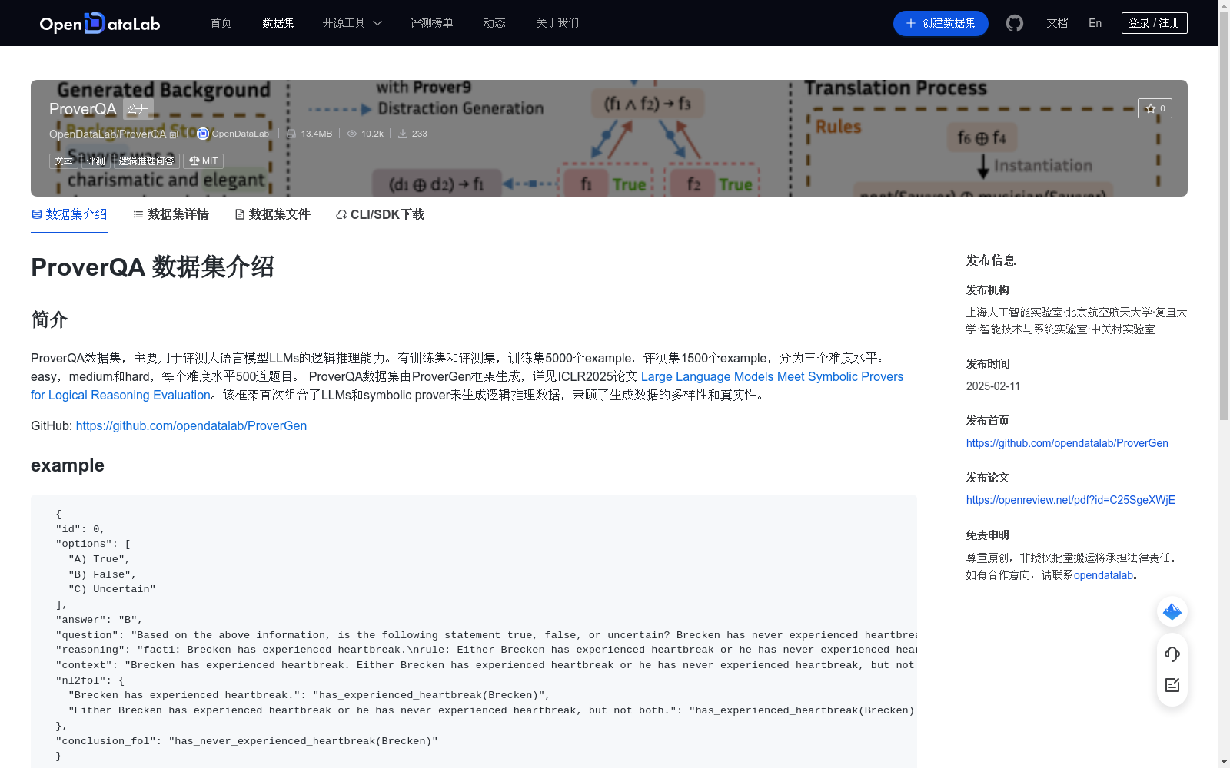Open the feedback edit note icon
Image resolution: width=1230 pixels, height=768 pixels.
pyautogui.click(x=1172, y=685)
